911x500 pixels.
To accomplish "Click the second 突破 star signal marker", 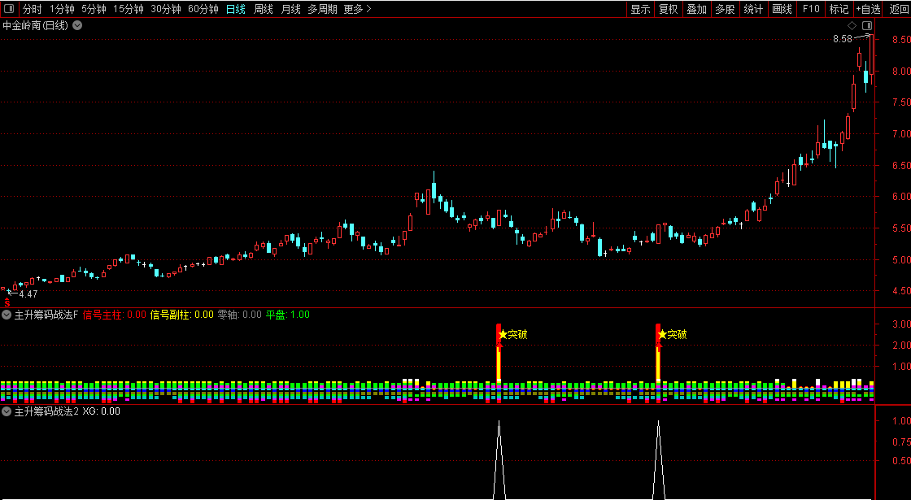I will point(662,334).
